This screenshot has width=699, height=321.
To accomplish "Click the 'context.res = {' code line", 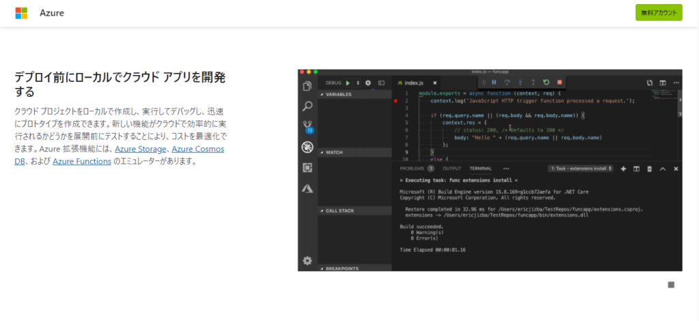I will click(x=464, y=123).
